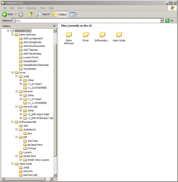Screen dimensions: 178x182
Task: Open the Edit menu
Action: pos(12,8)
